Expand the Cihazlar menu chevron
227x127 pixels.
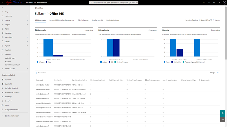click(27, 20)
